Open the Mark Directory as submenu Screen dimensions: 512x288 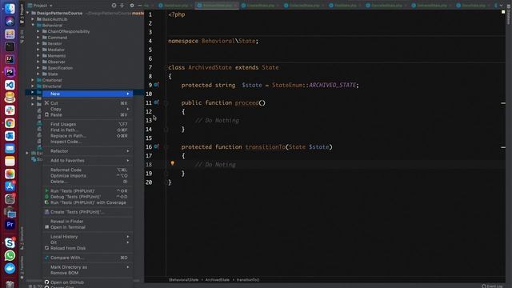point(87,267)
